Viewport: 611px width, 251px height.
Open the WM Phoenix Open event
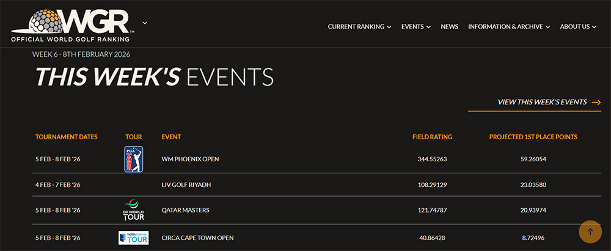pos(190,159)
